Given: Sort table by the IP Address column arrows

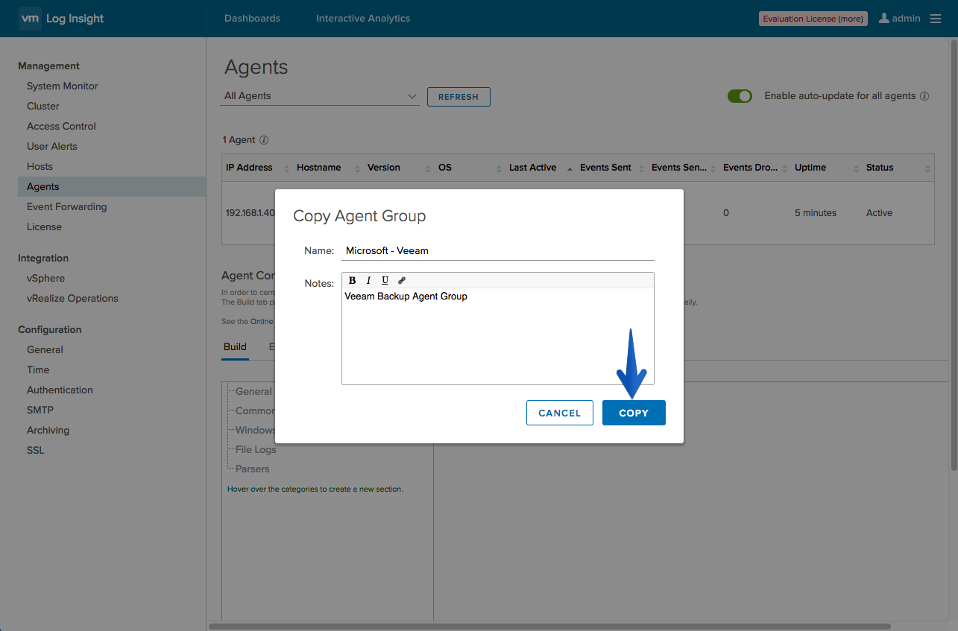Looking at the screenshot, I should pyautogui.click(x=286, y=168).
